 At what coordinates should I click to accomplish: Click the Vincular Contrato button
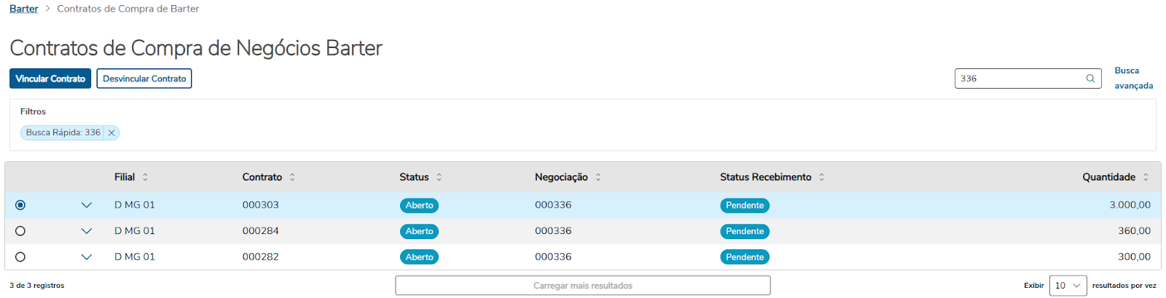50,78
